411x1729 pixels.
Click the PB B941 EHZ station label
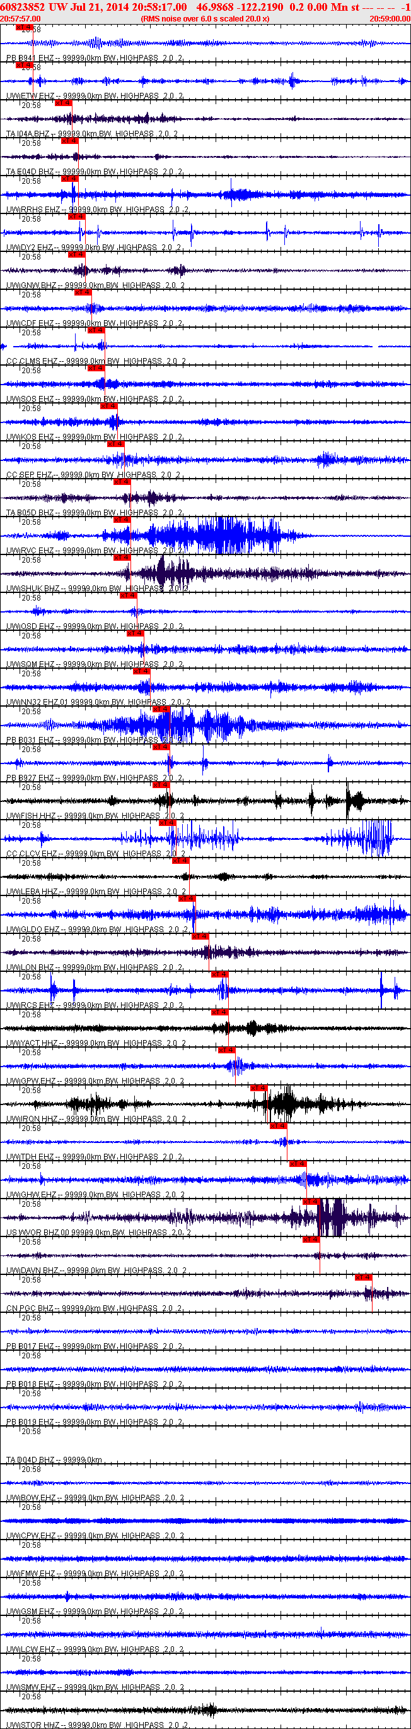pos(30,58)
